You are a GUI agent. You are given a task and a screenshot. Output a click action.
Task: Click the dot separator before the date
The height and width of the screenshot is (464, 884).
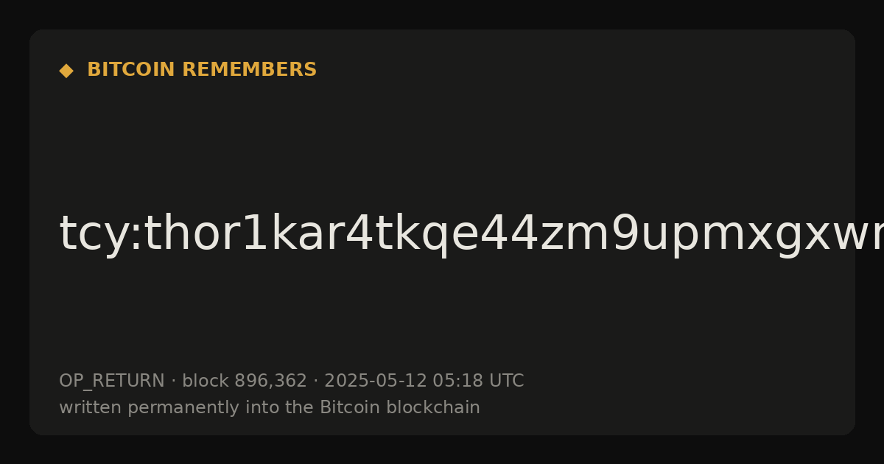[316, 382]
